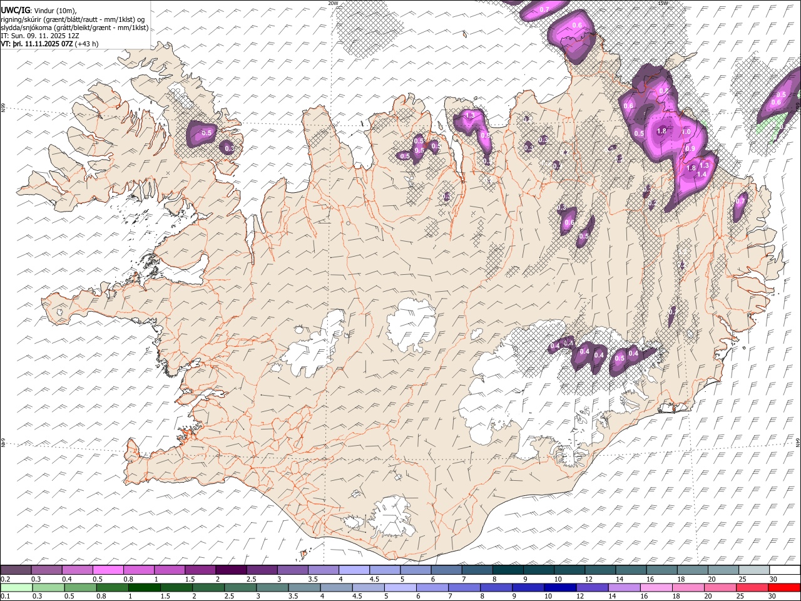The height and width of the screenshot is (601, 801).
Task: Pick the dark teal swatch between 8 and 9
Action: pos(508,570)
